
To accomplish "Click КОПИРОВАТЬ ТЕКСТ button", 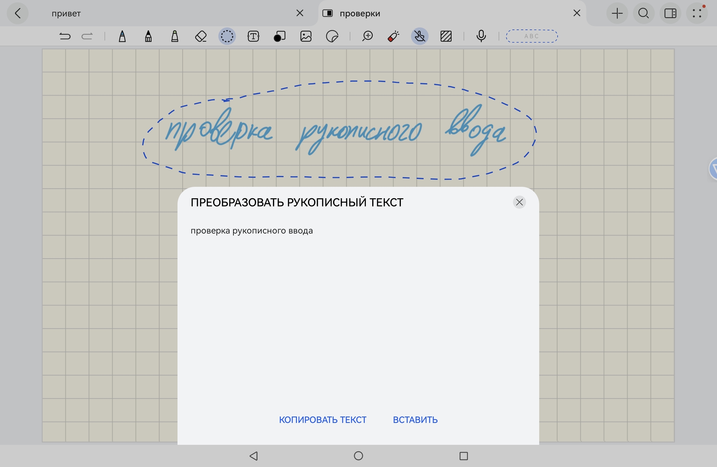I will click(323, 420).
